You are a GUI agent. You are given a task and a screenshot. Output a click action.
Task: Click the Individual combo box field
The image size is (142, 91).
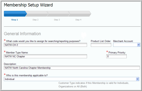[72, 79]
